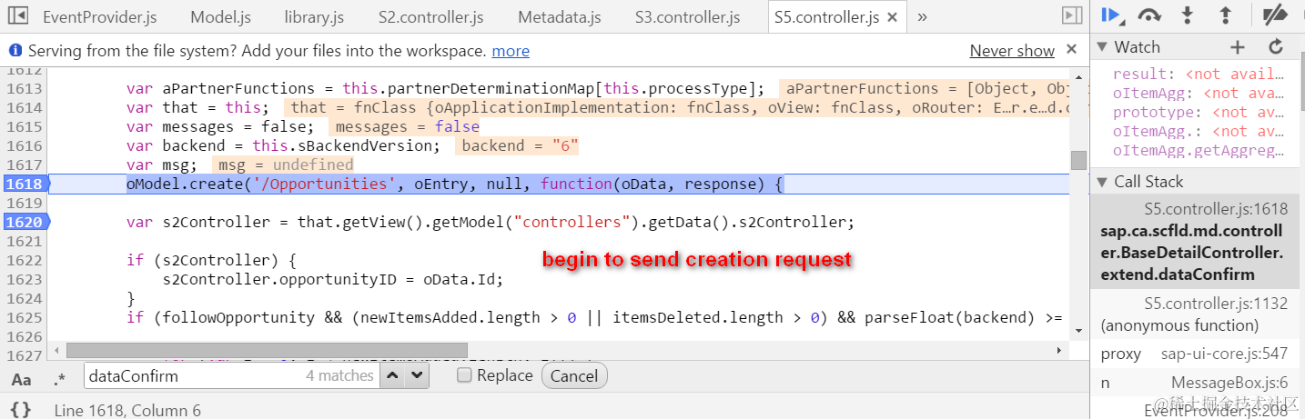Image resolution: width=1305 pixels, height=419 pixels.
Task: Switch to Model.js tab
Action: click(220, 17)
